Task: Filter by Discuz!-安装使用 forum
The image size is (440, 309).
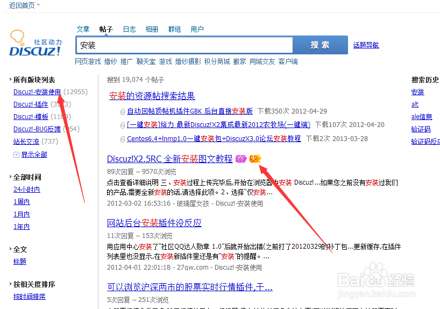Action: 37,92
